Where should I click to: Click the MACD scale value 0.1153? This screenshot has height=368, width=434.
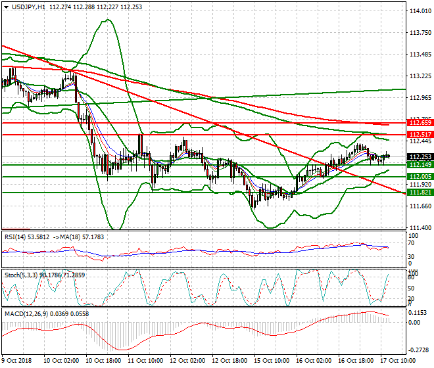(418, 313)
